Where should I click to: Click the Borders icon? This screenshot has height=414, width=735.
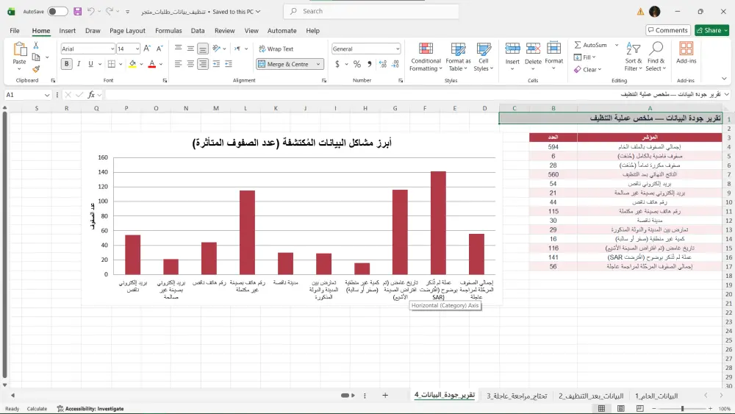112,64
